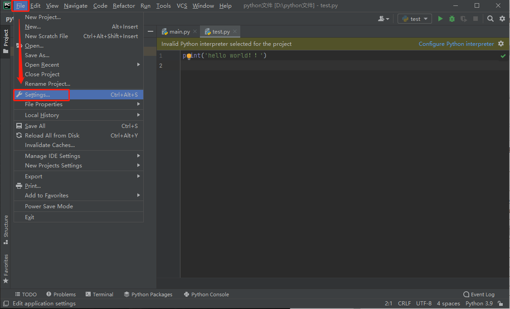Open the Edit menu
The image size is (510, 309).
(35, 5)
